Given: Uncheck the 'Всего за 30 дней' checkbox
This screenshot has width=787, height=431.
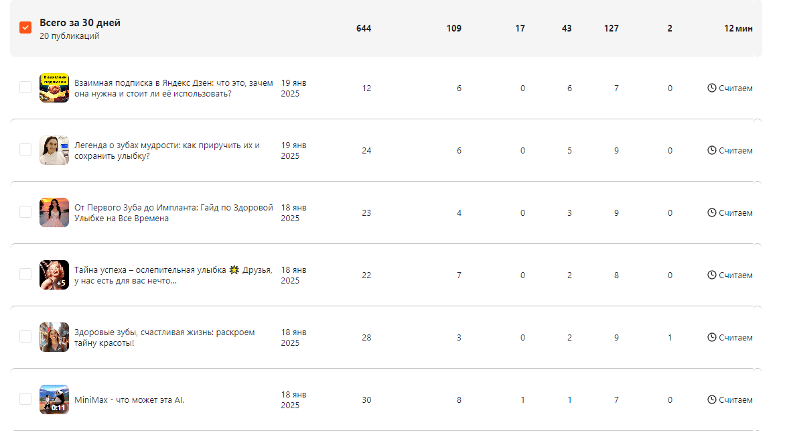Looking at the screenshot, I should (x=25, y=27).
